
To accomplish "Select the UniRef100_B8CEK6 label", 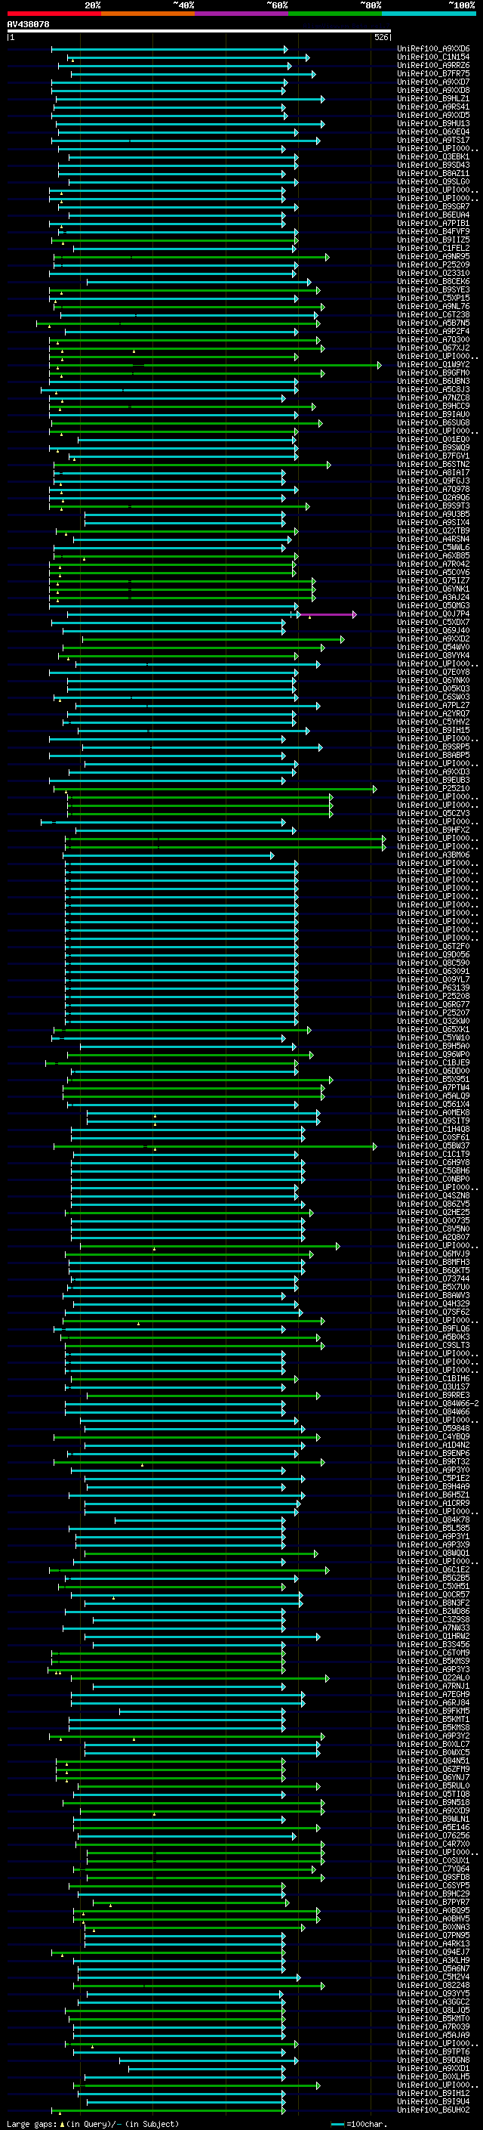I will [x=433, y=281].
